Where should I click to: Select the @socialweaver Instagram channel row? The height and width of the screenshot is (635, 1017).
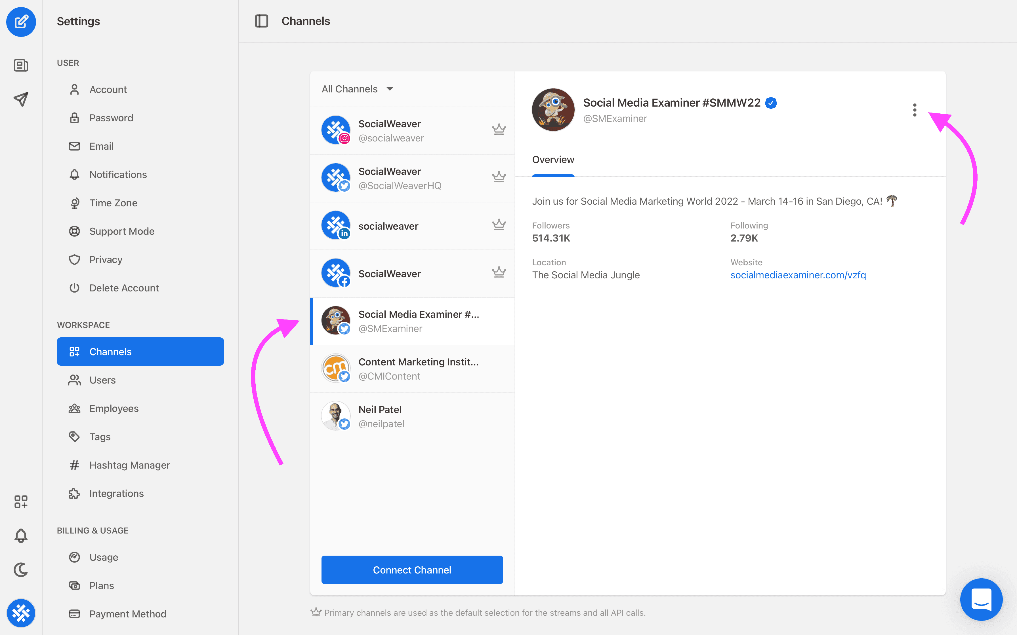point(412,131)
